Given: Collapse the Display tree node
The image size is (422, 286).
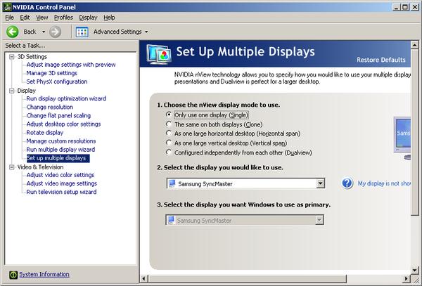Looking at the screenshot, I should (x=11, y=91).
